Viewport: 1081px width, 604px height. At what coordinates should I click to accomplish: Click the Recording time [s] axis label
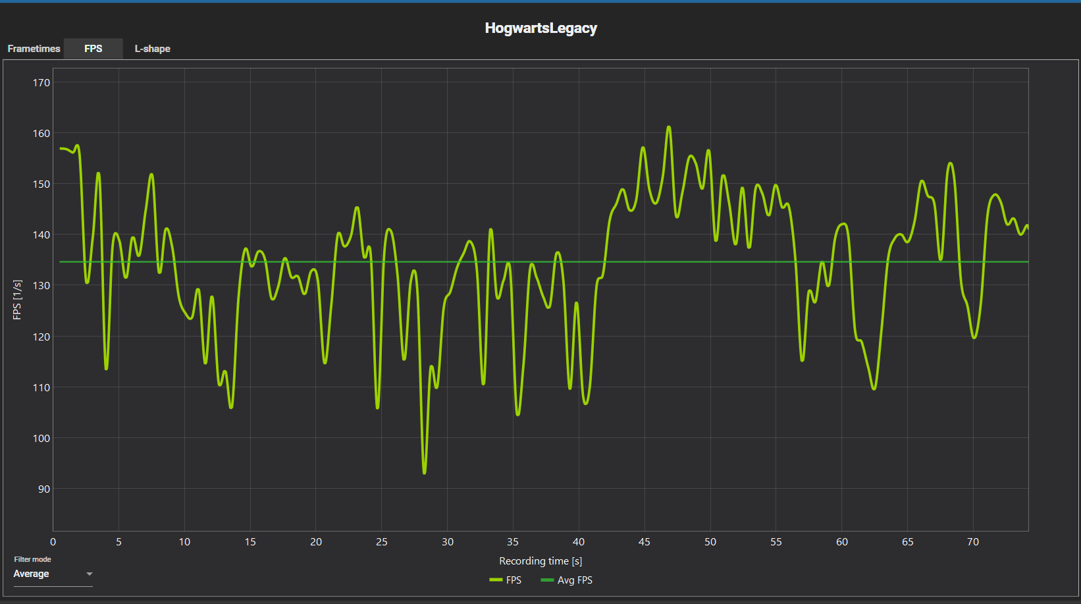[540, 561]
